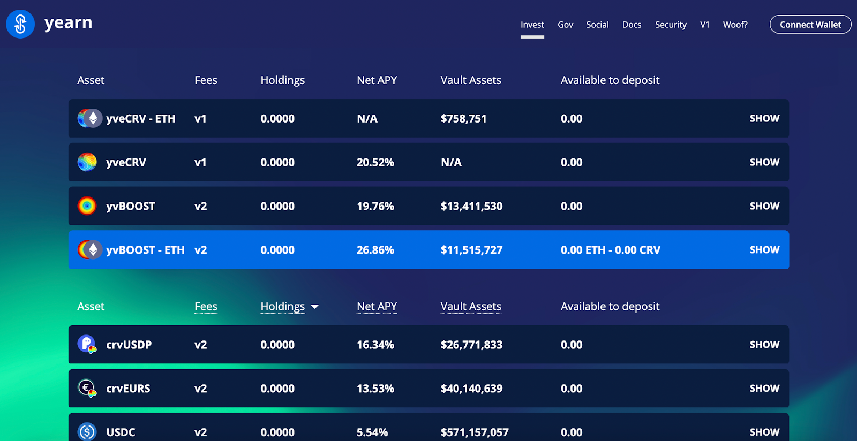
Task: Click the yearn wordmark text
Action: coord(68,23)
